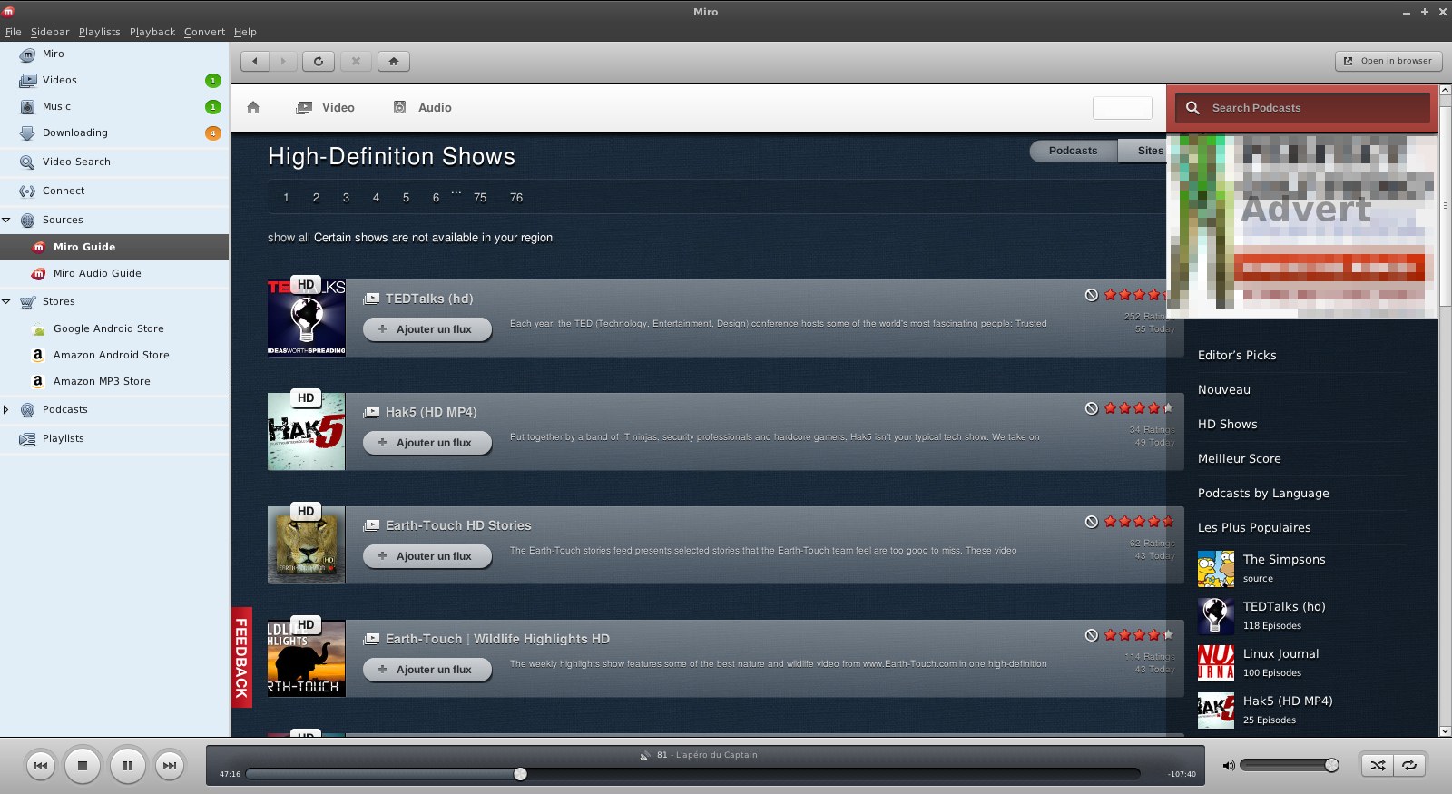1452x794 pixels.
Task: Collapse the Stores tree section
Action: 6,301
